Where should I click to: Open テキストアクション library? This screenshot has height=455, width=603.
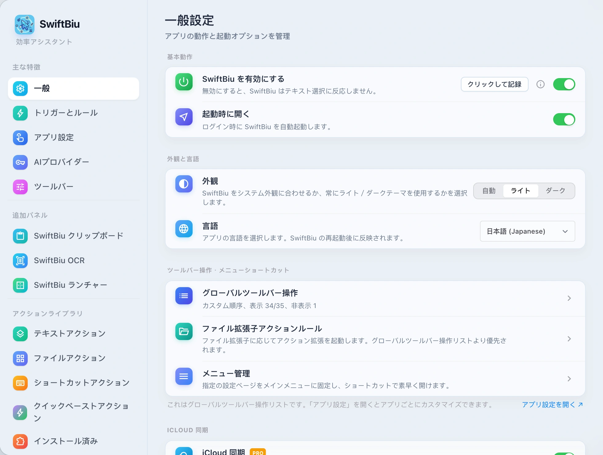[74, 334]
